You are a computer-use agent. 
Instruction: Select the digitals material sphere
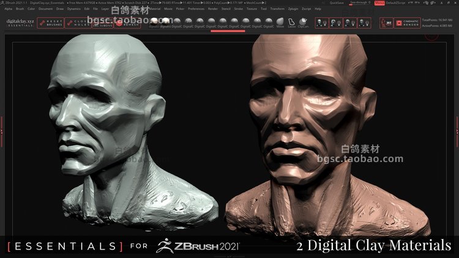click(x=165, y=23)
